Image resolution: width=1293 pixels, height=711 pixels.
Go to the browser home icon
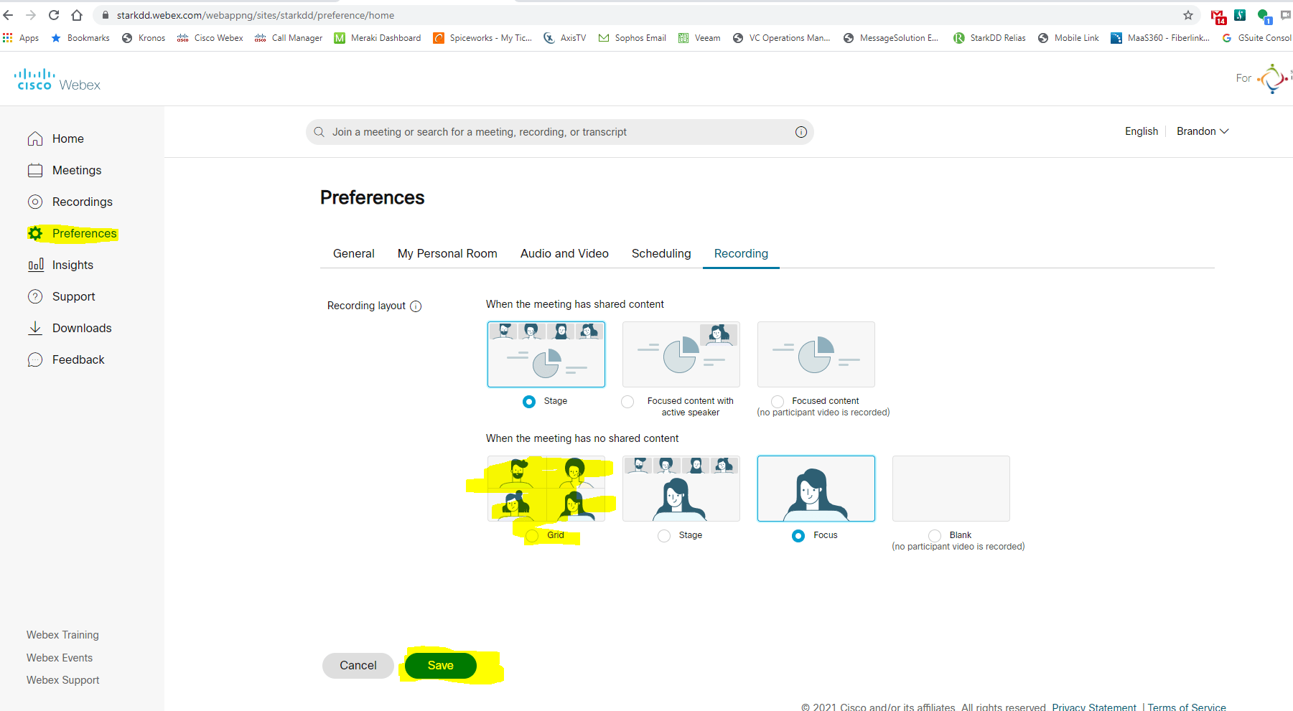click(77, 15)
